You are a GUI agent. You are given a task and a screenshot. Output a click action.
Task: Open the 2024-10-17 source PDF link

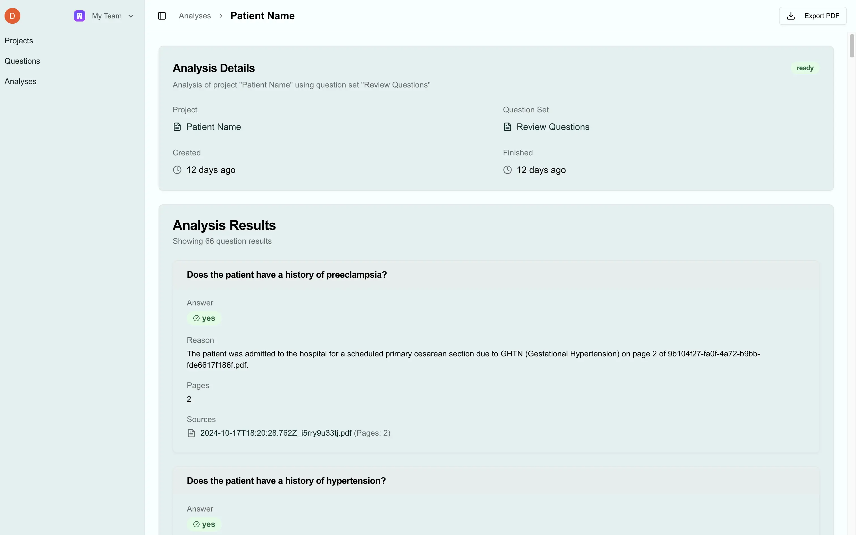(x=275, y=433)
